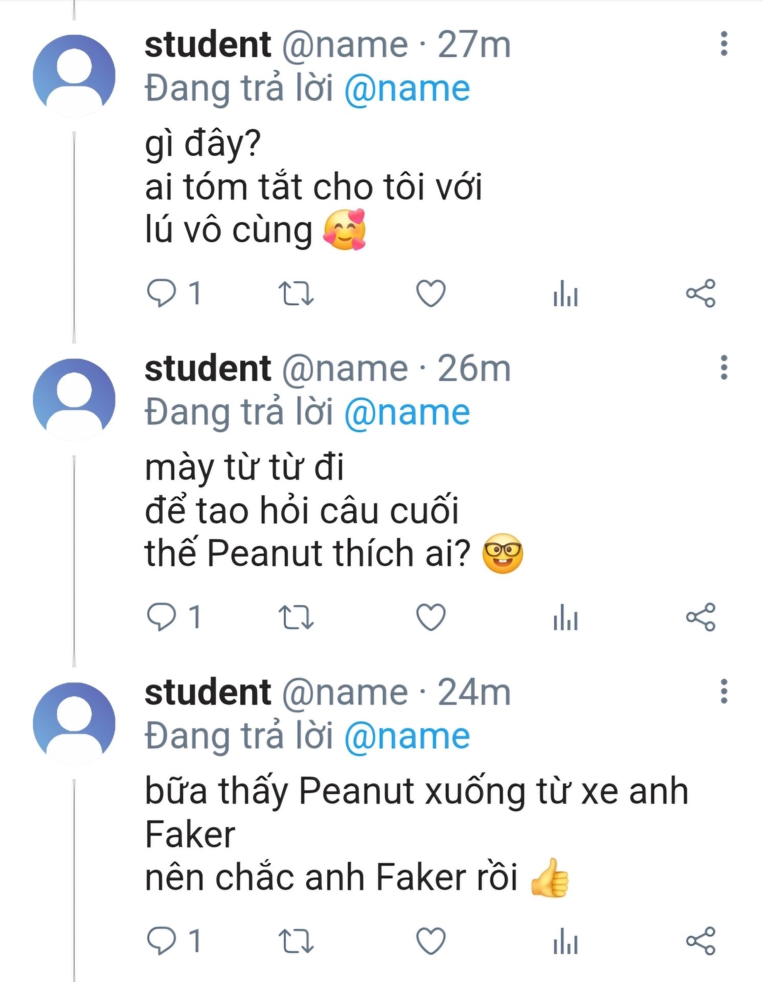Open more options for the 27m tweet
The width and height of the screenshot is (763, 982).
(x=724, y=43)
